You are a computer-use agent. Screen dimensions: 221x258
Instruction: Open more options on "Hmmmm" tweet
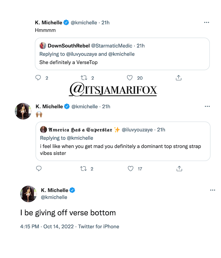pyautogui.click(x=207, y=22)
